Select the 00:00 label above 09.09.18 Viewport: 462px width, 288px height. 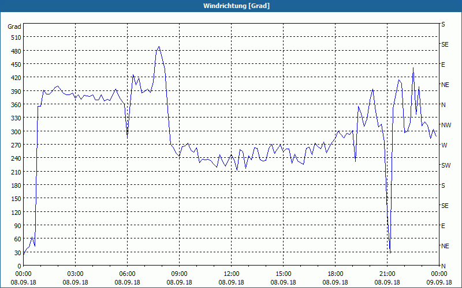(x=439, y=274)
